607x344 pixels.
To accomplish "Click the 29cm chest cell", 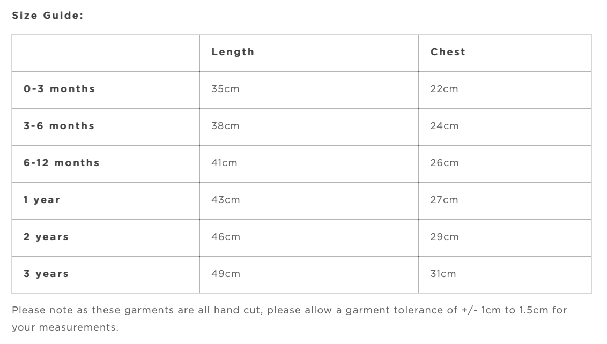I will (x=445, y=237).
